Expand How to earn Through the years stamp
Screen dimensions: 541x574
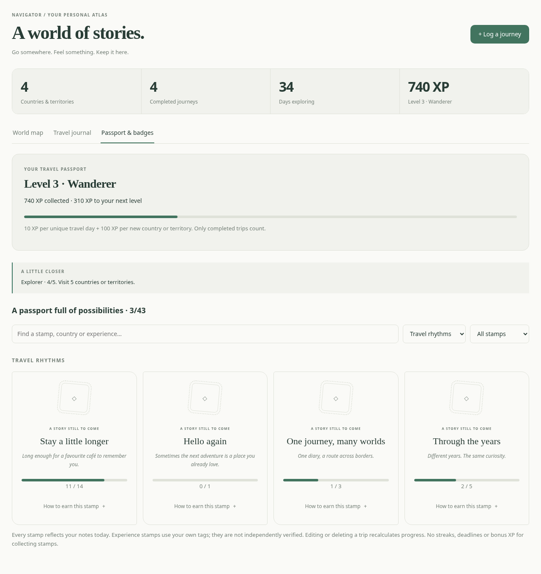click(467, 506)
